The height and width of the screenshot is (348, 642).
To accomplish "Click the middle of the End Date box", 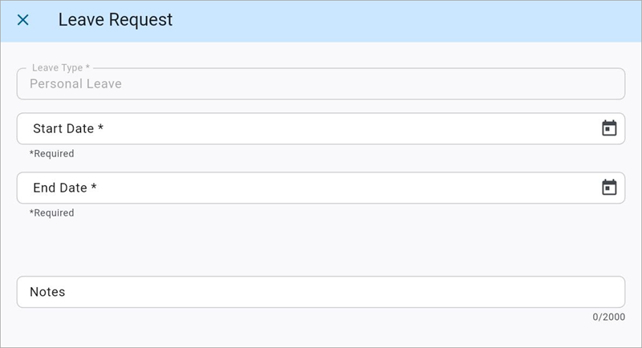I will pos(320,188).
